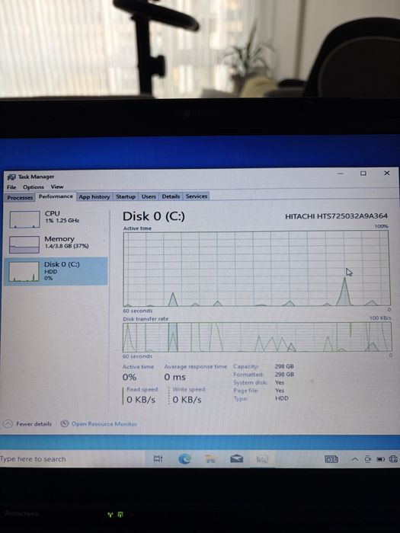Open the View menu
400x533 pixels.
[57, 187]
